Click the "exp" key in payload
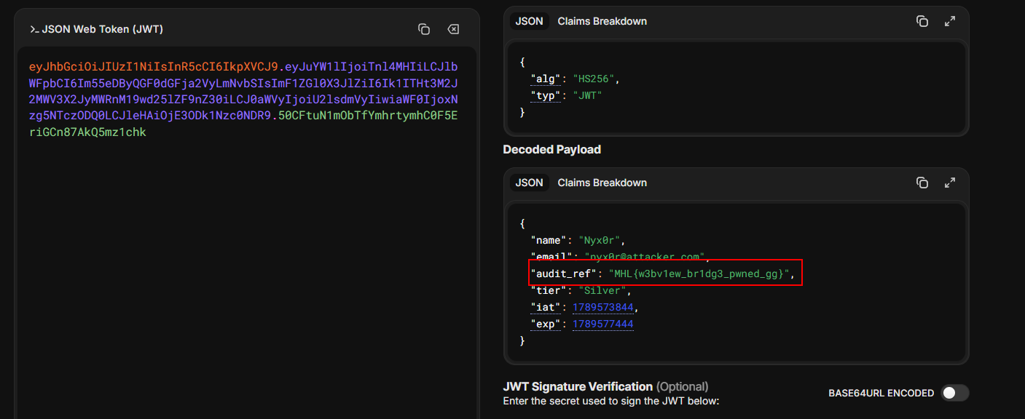 coord(546,324)
